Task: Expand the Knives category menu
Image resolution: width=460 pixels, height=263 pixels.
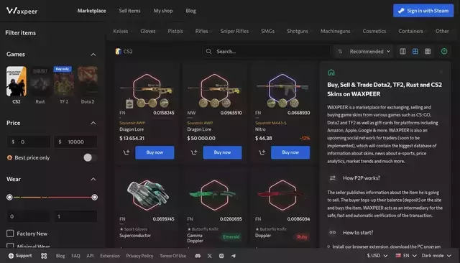Action: click(x=123, y=31)
